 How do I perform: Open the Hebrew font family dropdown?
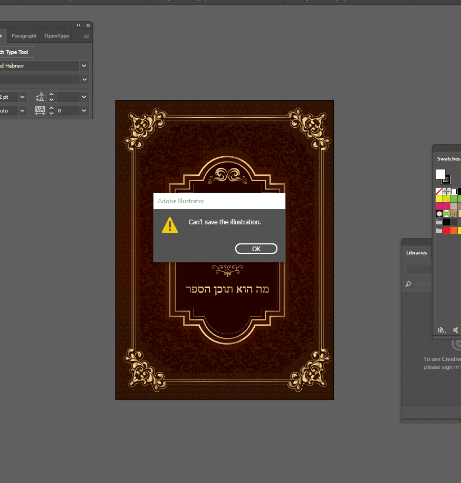pyautogui.click(x=84, y=65)
